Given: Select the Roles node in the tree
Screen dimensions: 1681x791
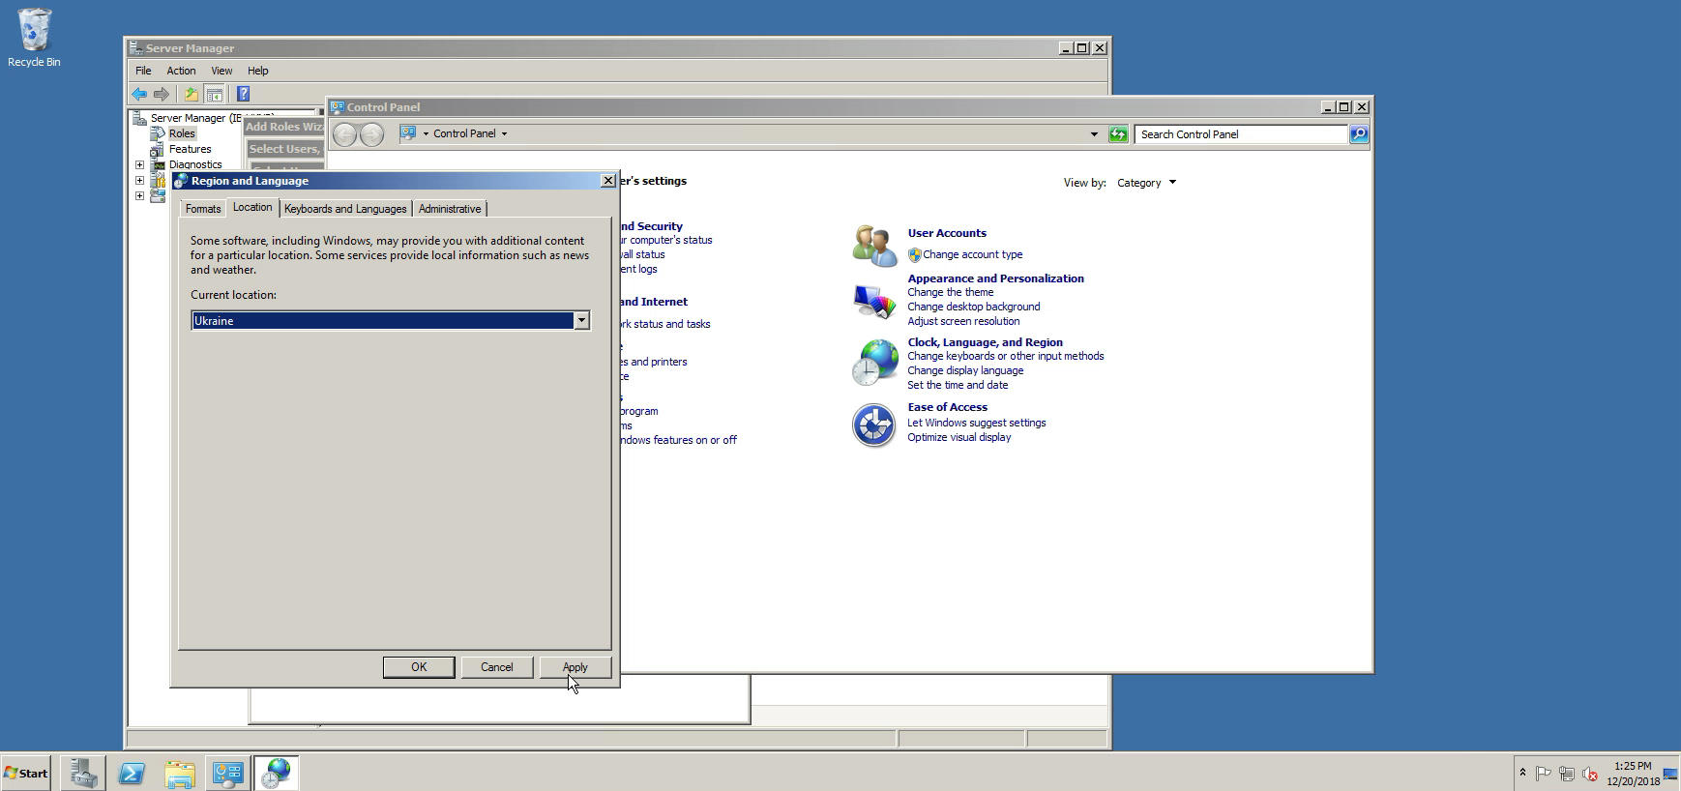Looking at the screenshot, I should click(x=182, y=133).
